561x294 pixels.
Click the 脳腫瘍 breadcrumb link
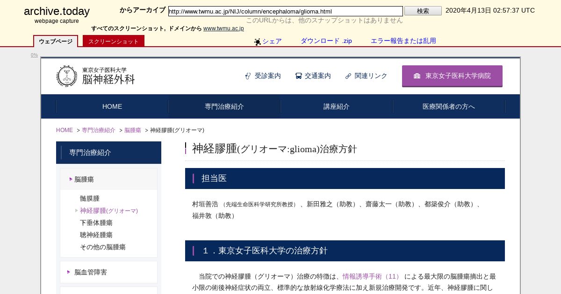[x=133, y=130]
